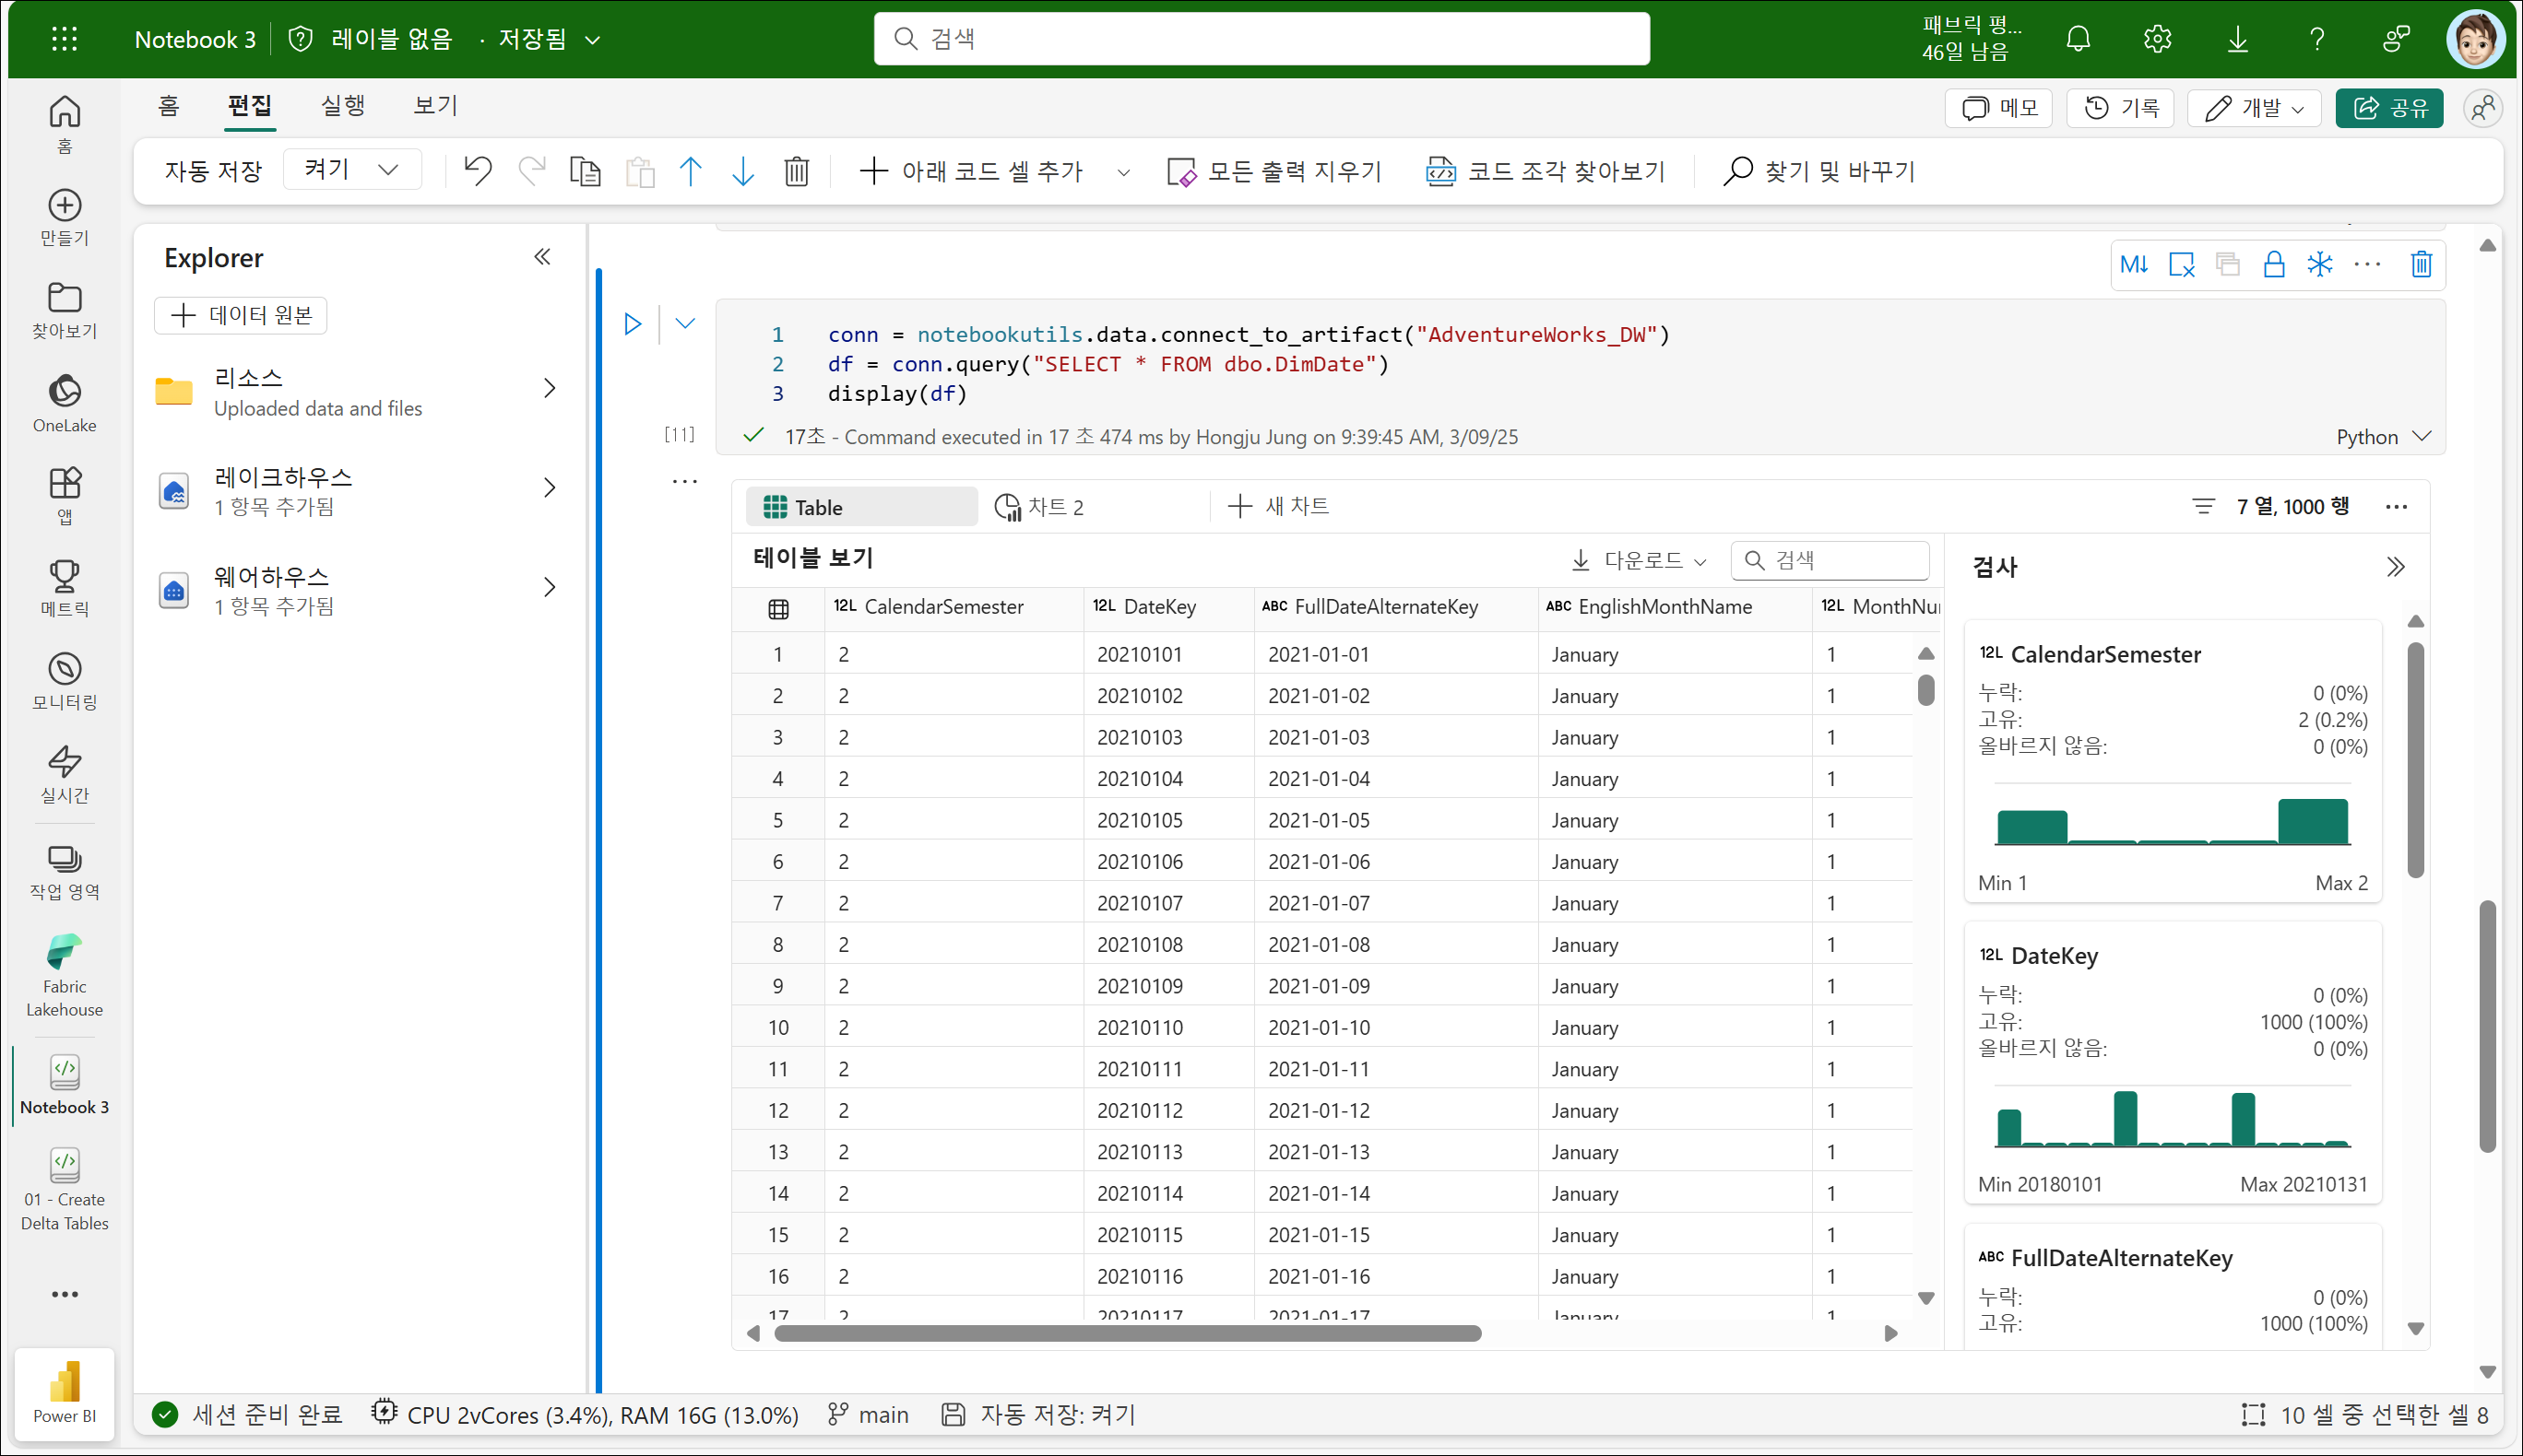Screen dimensions: 2523x1456
Task: Click the 공유 share button
Action: pos(2388,108)
